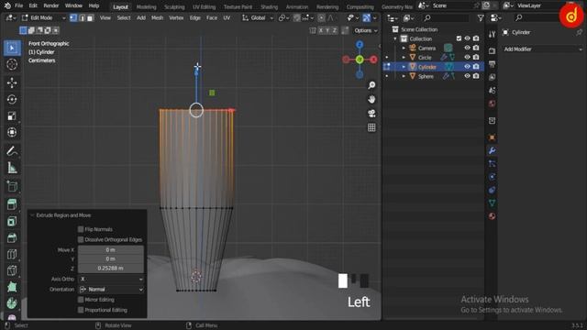This screenshot has width=587, height=330.
Task: Open the Global orientation dropdown
Action: (258, 17)
